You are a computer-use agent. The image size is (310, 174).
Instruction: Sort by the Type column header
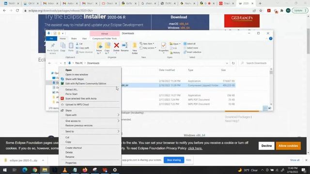[190, 70]
